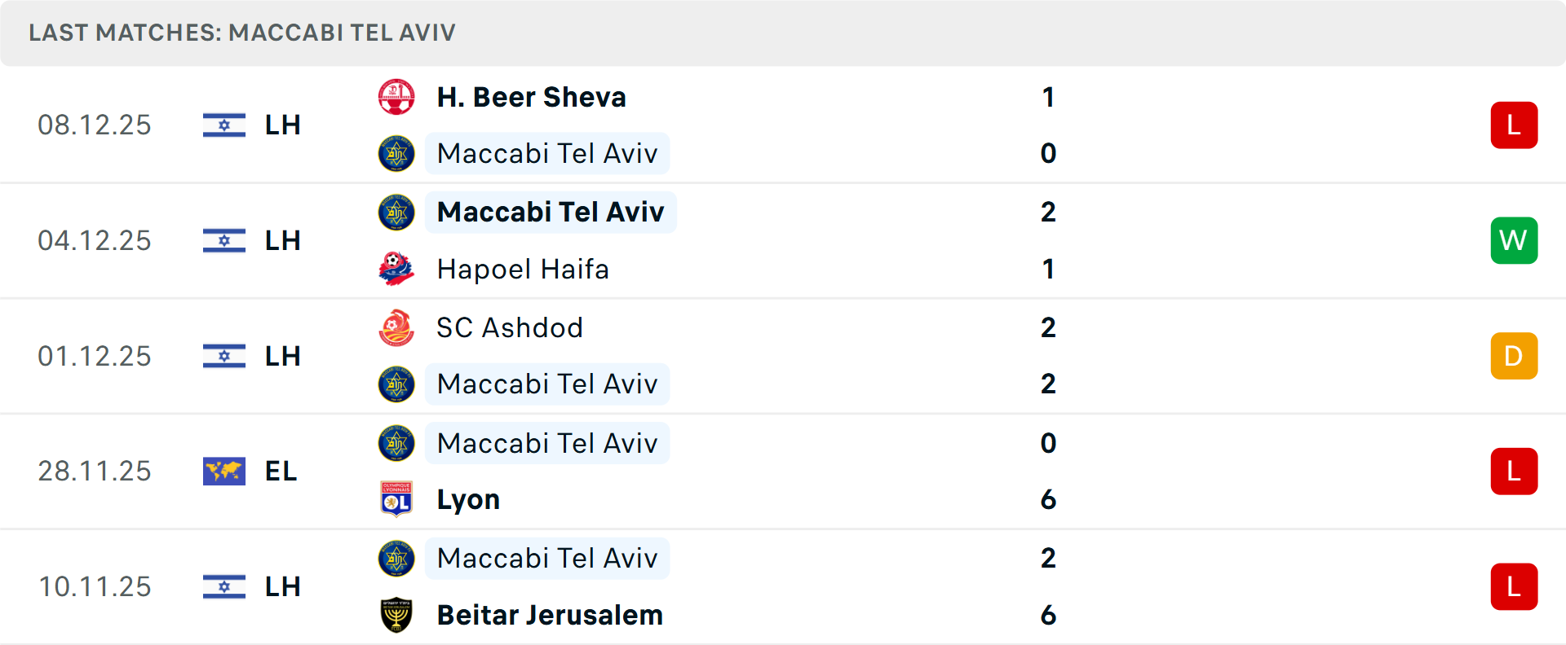This screenshot has width=1566, height=645.
Task: Click the H. Beer Sheva club crest
Action: 396,97
